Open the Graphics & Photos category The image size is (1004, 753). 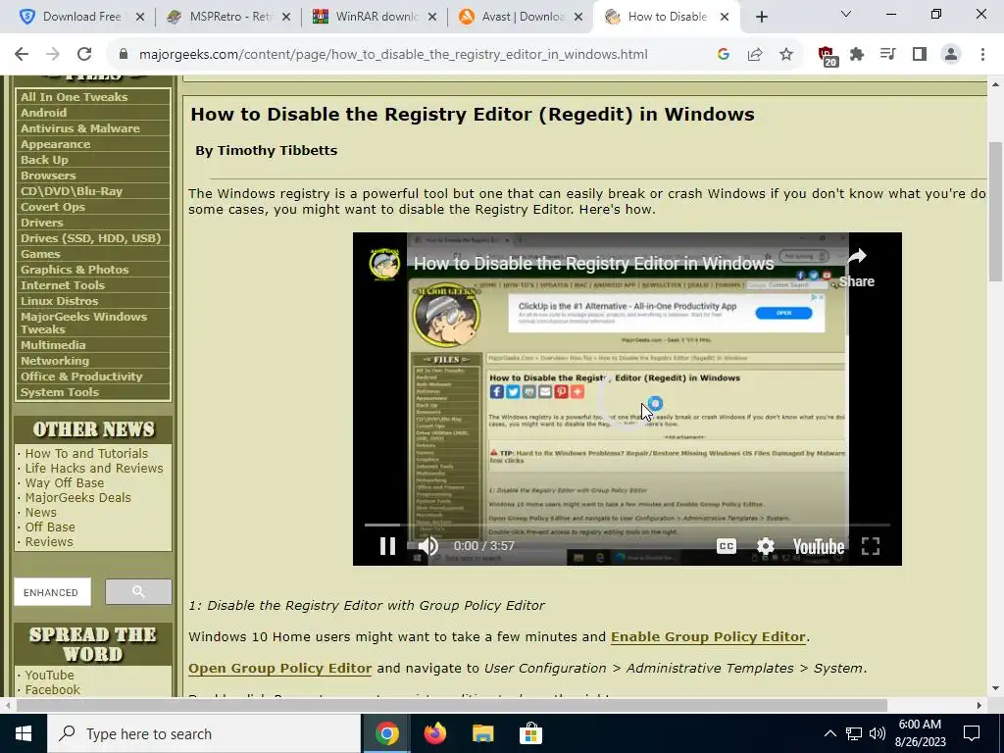[x=75, y=270]
